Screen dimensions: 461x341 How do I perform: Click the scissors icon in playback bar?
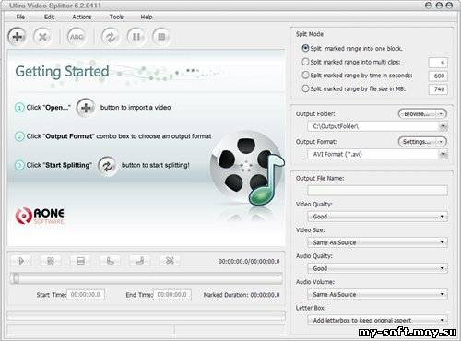[x=170, y=261]
